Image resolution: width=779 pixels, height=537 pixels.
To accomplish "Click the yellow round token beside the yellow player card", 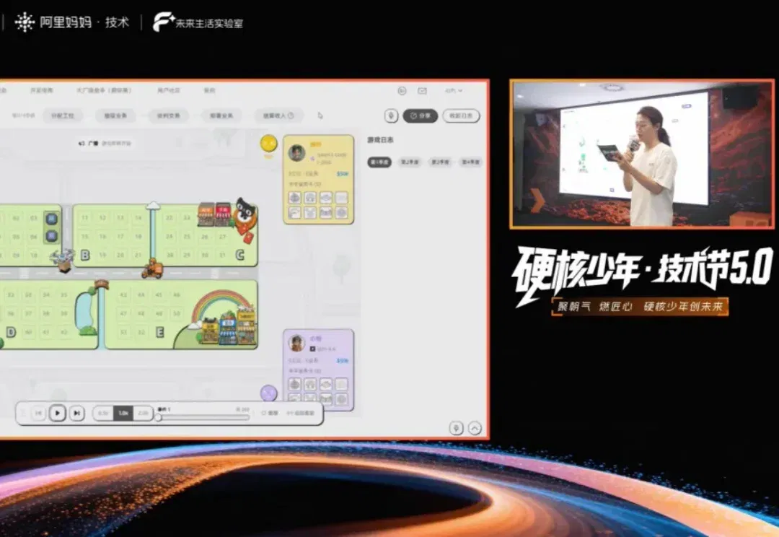I will (x=269, y=143).
